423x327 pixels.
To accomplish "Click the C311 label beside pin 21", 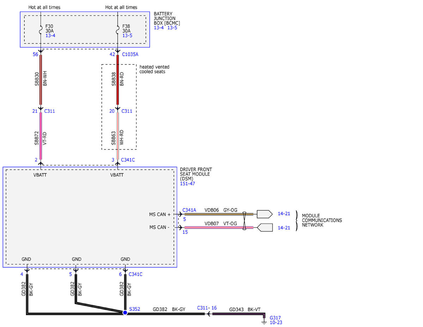I will (50, 111).
